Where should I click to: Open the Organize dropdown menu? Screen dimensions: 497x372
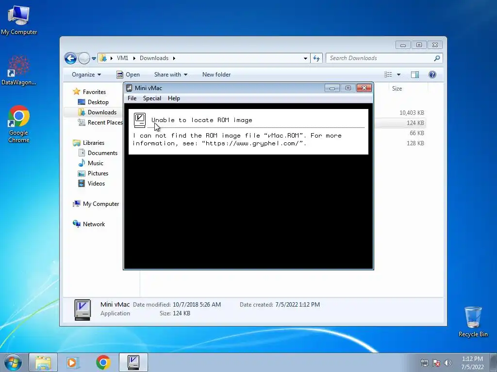[86, 75]
